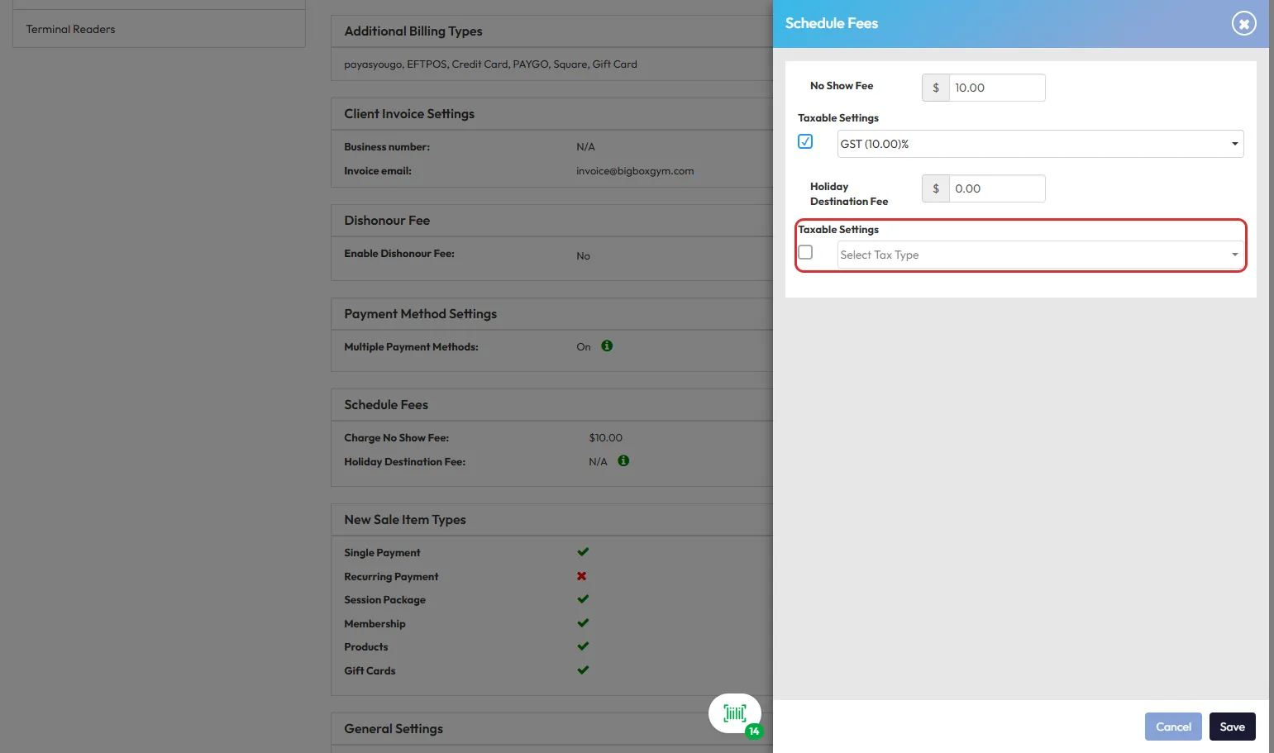Click the red X for Recurring Payment
The height and width of the screenshot is (753, 1274).
(x=582, y=576)
